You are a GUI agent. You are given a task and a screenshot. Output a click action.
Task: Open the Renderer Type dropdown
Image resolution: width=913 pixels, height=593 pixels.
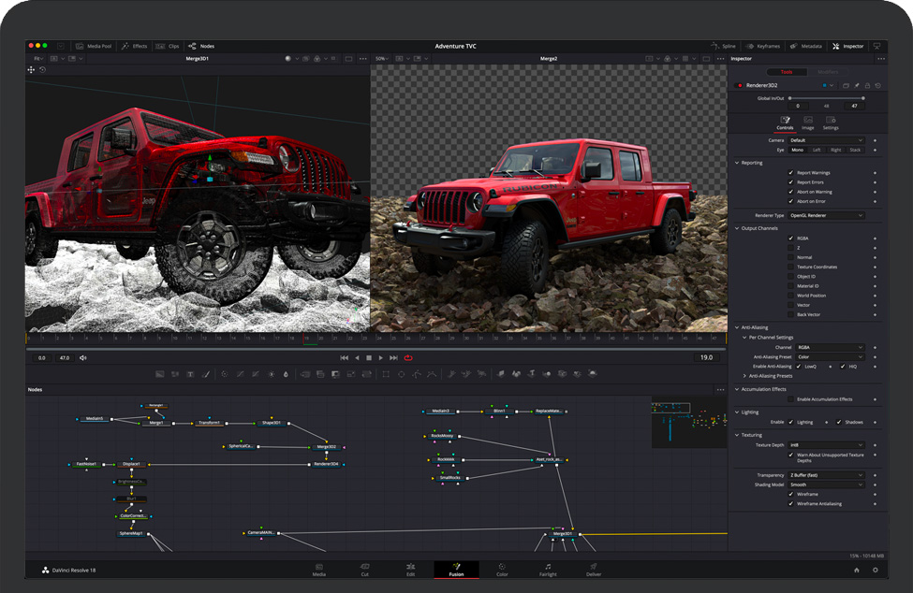click(827, 215)
